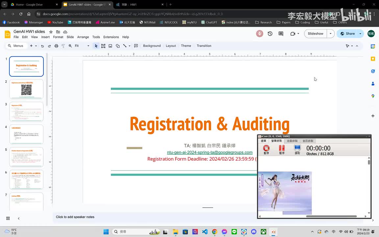Image resolution: width=379 pixels, height=237 pixels.
Task: Choose the Select cursor tool
Action: pyautogui.click(x=96, y=46)
